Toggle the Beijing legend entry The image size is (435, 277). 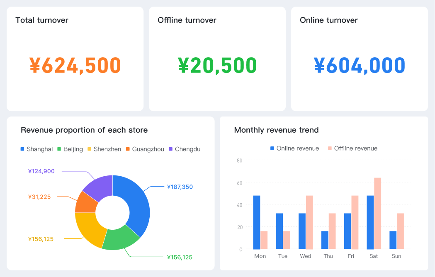click(70, 149)
